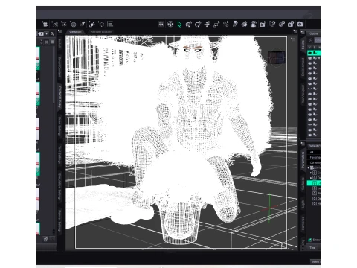Select the highlighted green group in the Parameters tree
The width and height of the screenshot is (357, 268).
pos(314,183)
